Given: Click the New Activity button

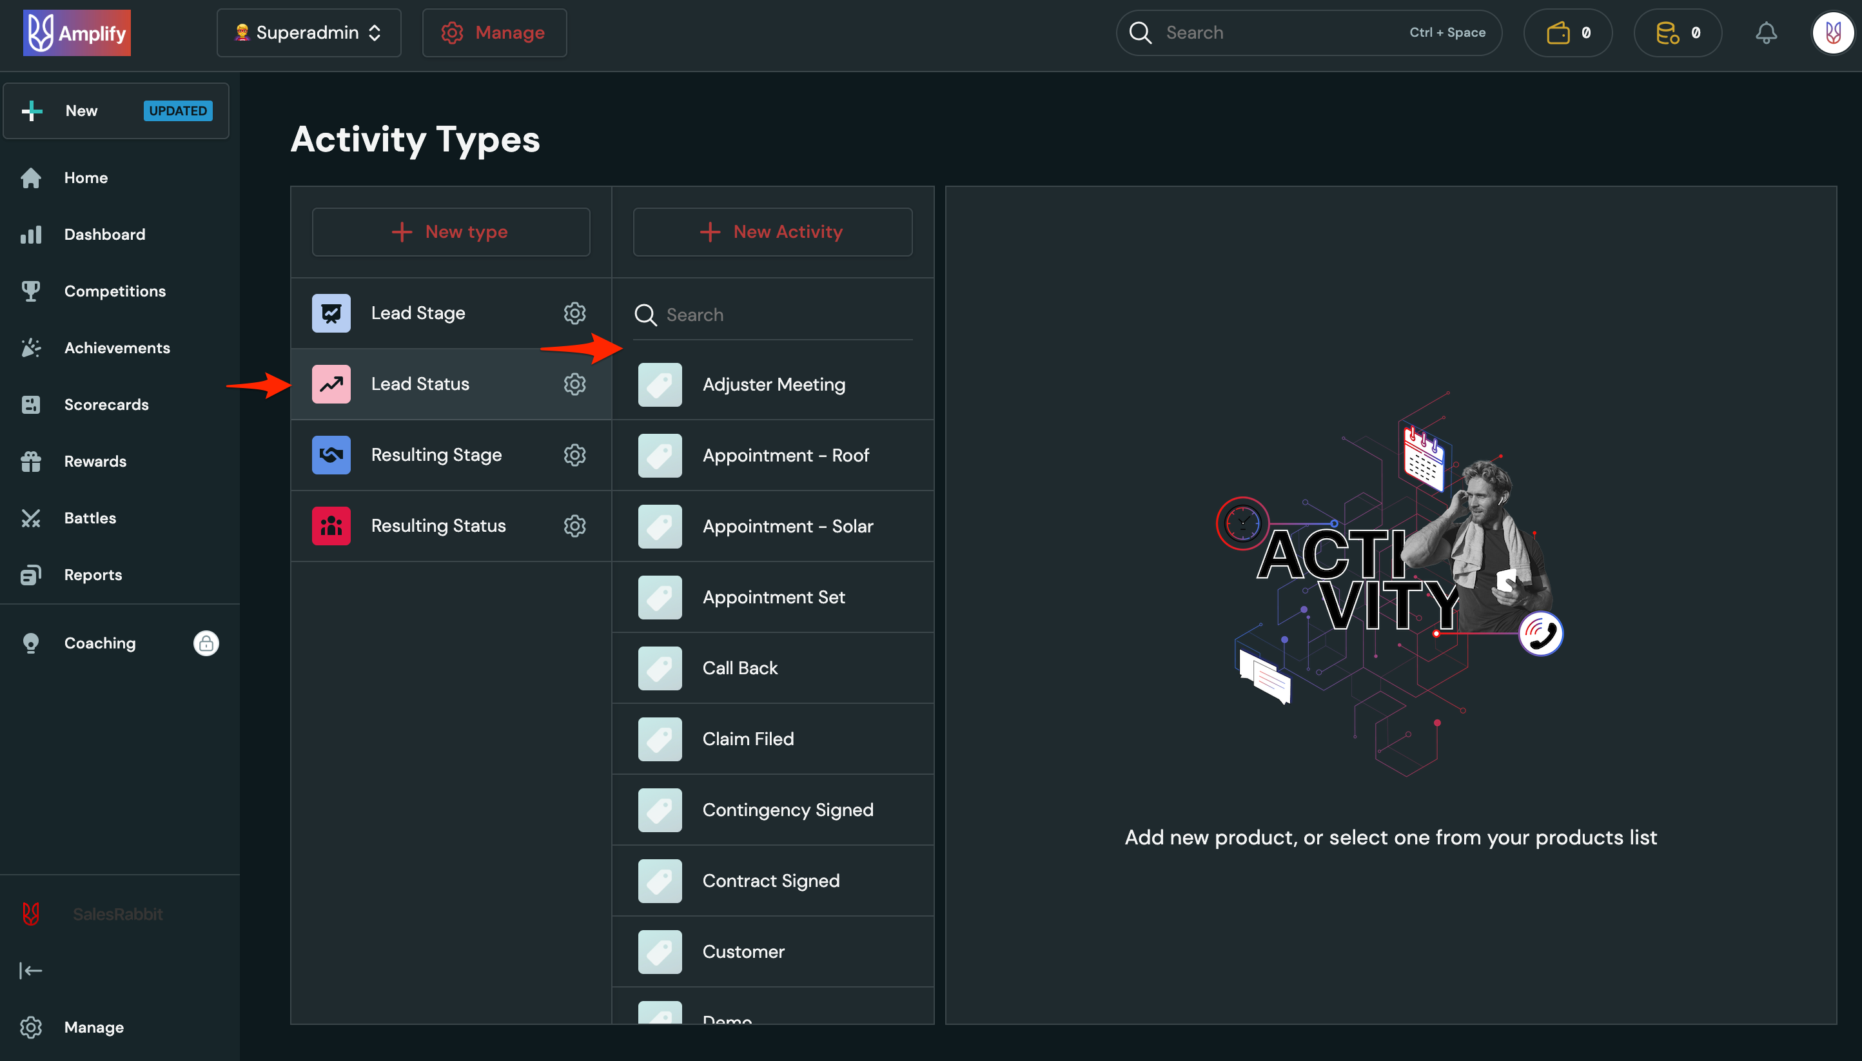Looking at the screenshot, I should click(x=772, y=231).
